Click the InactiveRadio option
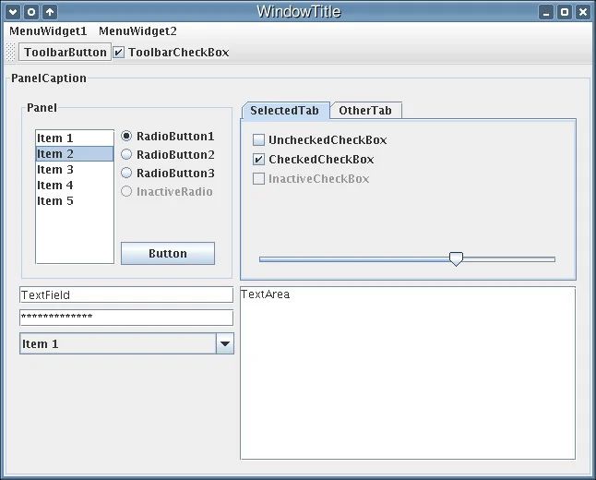Image resolution: width=596 pixels, height=480 pixels. point(167,191)
